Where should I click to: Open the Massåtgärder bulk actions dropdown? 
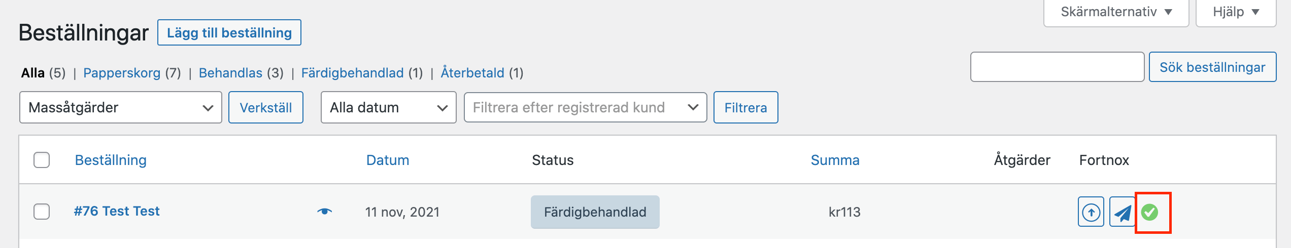121,107
